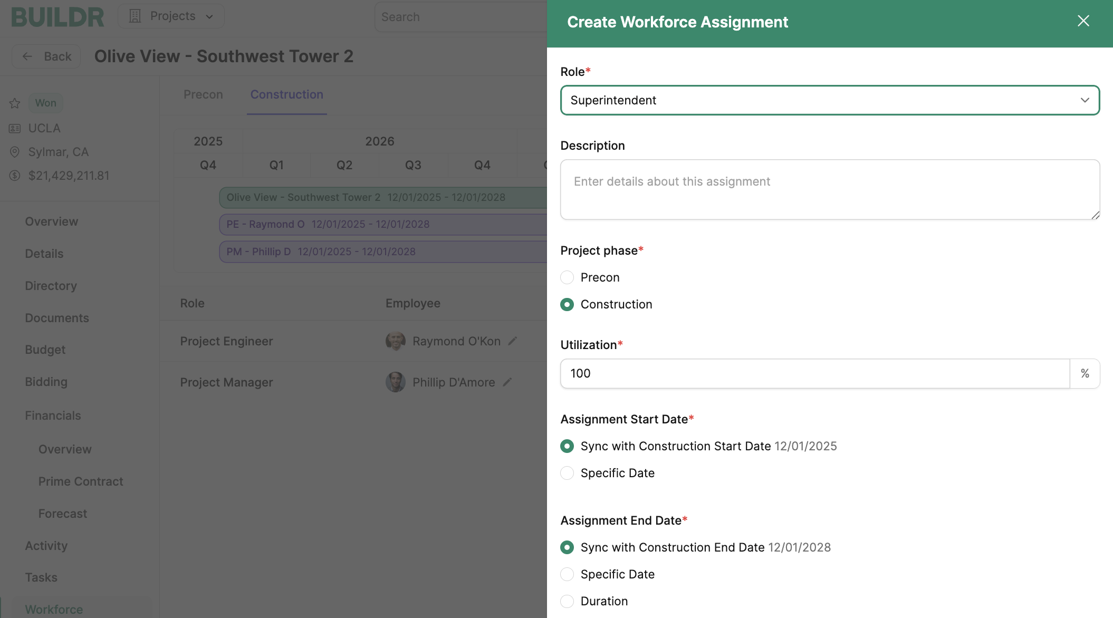Image resolution: width=1113 pixels, height=618 pixels.
Task: Click the PM - Phillip D timeline bar
Action: [x=383, y=252]
